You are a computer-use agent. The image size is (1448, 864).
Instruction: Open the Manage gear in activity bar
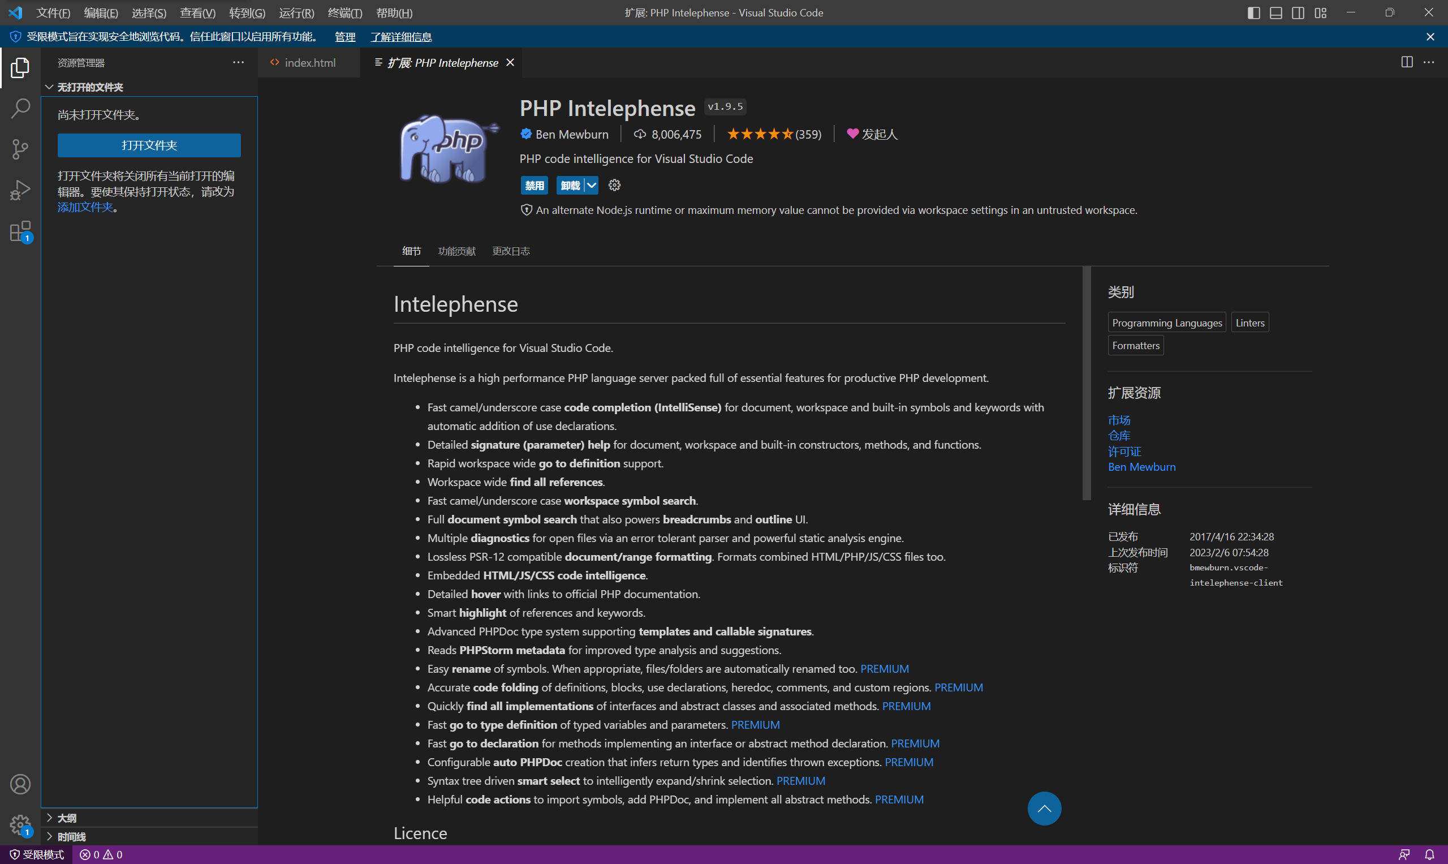[20, 824]
